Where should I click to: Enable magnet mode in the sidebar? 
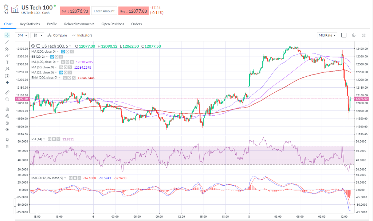(7, 109)
